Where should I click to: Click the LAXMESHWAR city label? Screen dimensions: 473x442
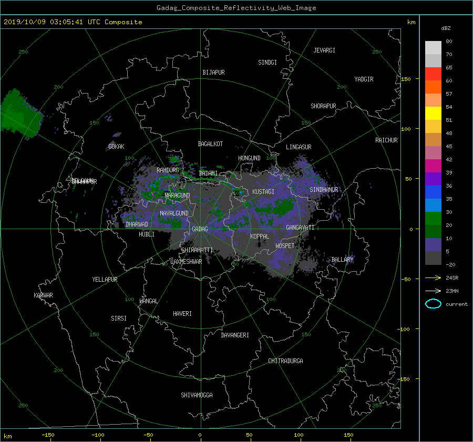click(x=186, y=262)
